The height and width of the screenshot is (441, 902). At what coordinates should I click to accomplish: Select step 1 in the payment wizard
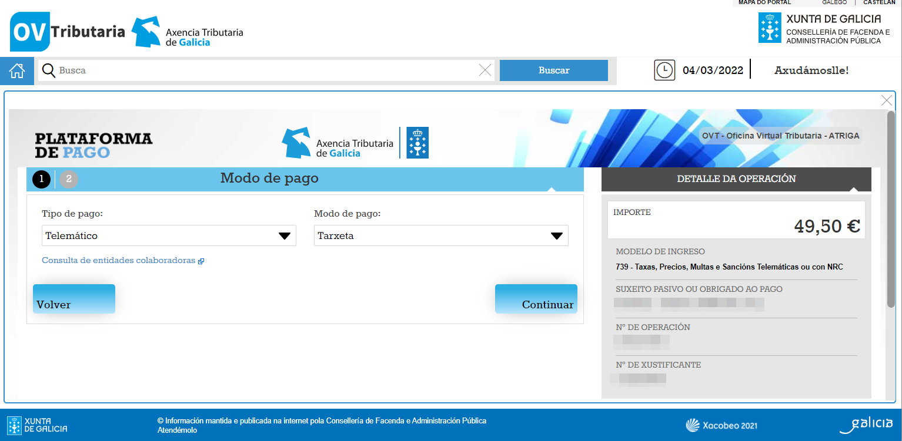41,179
